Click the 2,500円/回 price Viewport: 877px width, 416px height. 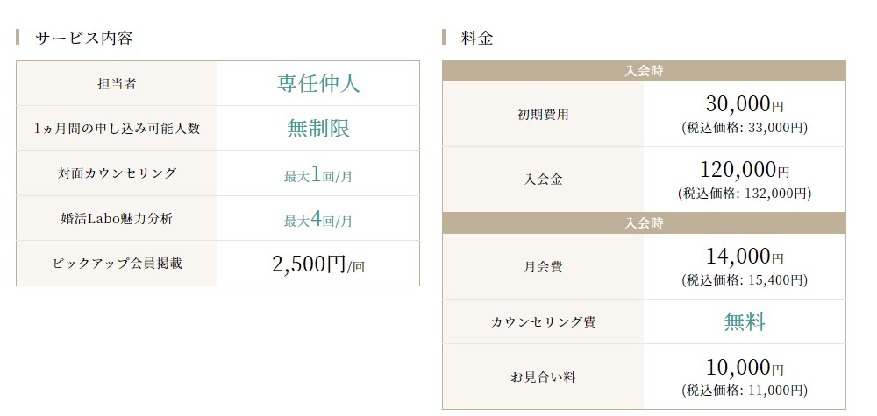[318, 264]
